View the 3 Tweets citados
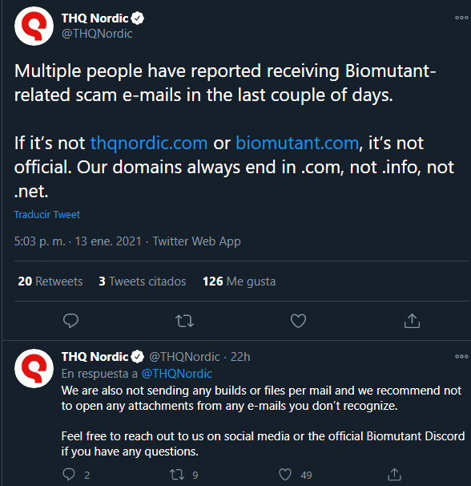The image size is (471, 486). (143, 281)
